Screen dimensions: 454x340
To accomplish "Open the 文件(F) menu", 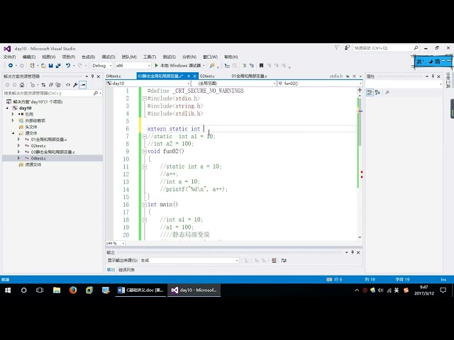I will pos(9,57).
